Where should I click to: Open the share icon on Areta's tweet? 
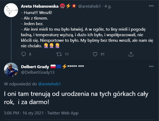tap(131, 54)
